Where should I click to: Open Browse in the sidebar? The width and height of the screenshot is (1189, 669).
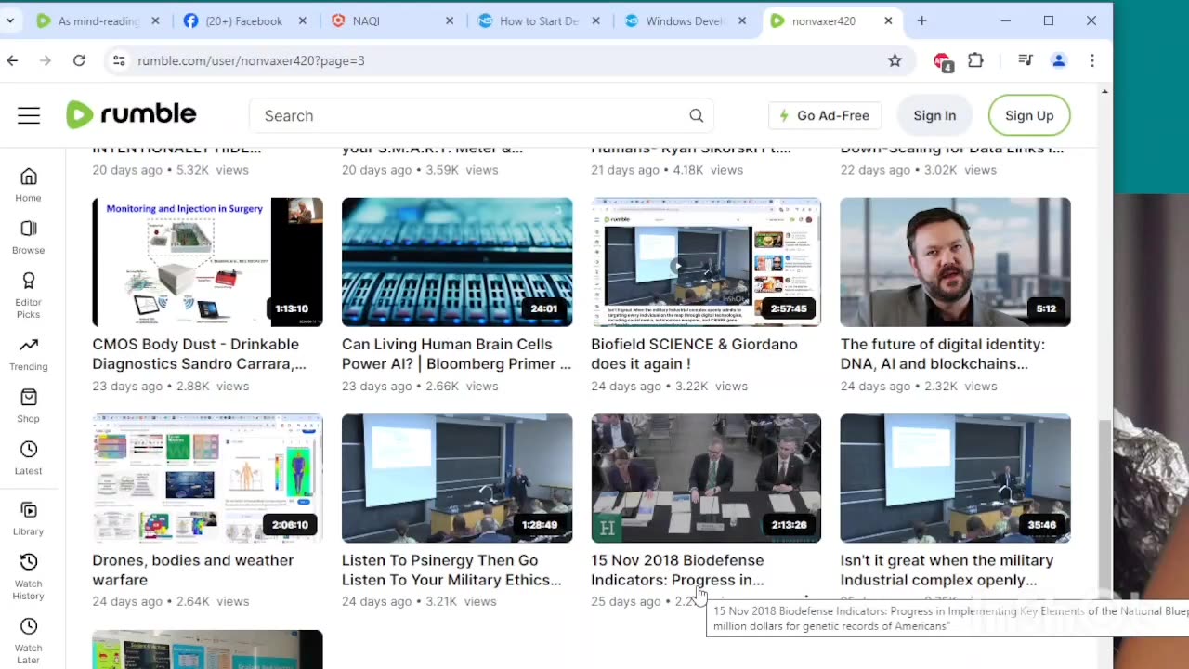pos(29,236)
